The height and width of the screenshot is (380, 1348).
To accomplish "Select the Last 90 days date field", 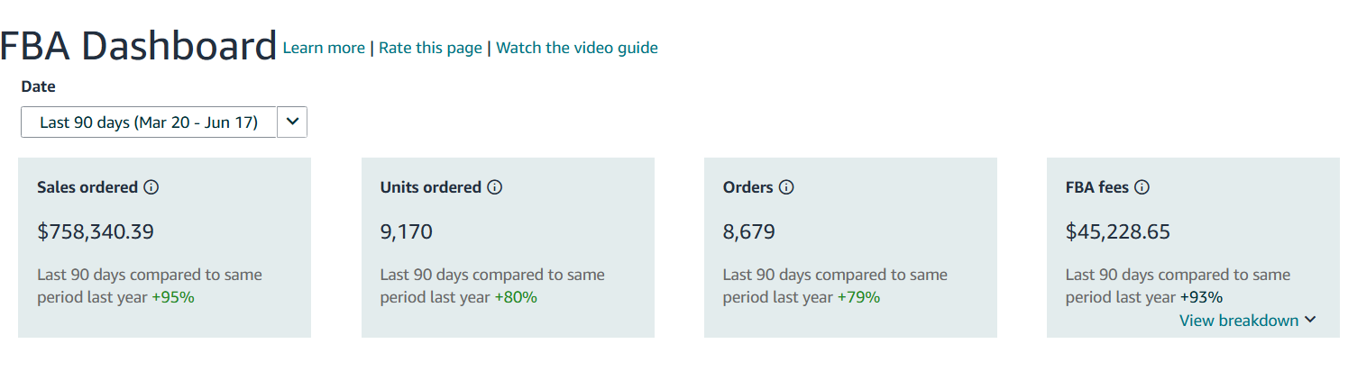I will pos(149,122).
